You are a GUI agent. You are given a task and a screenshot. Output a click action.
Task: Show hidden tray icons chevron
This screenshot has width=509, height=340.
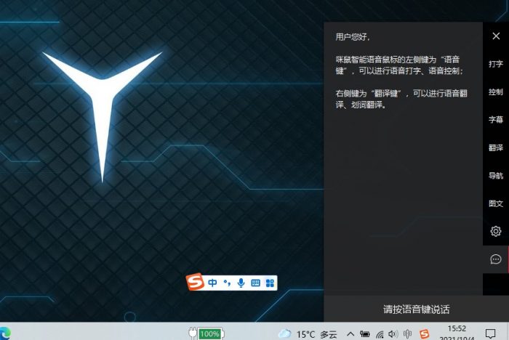click(350, 333)
